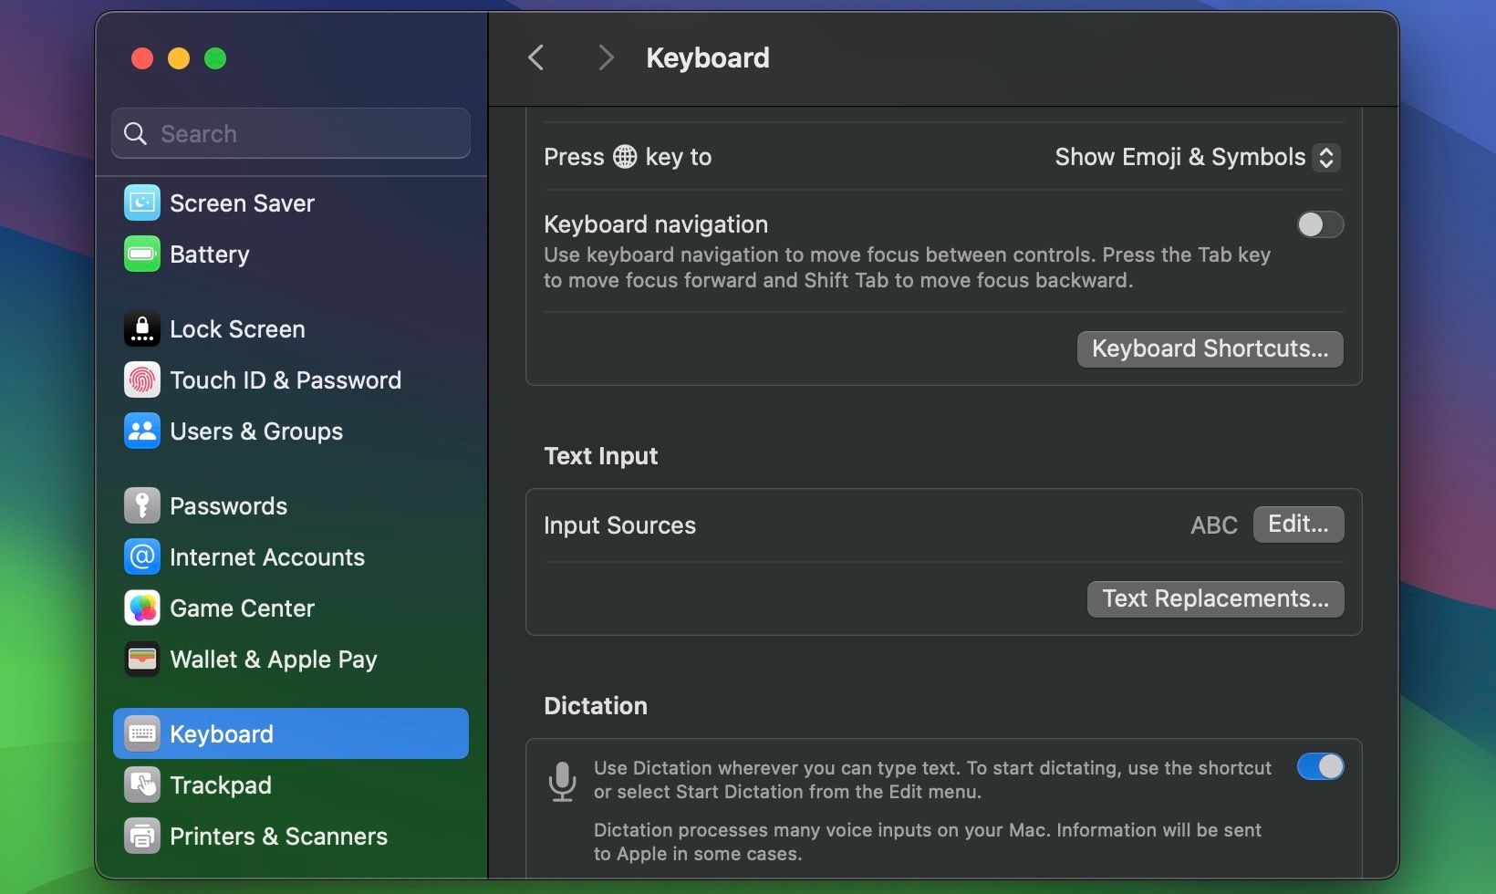Viewport: 1496px width, 894px height.
Task: Click the Keyboard Shortcuts button
Action: coord(1210,348)
